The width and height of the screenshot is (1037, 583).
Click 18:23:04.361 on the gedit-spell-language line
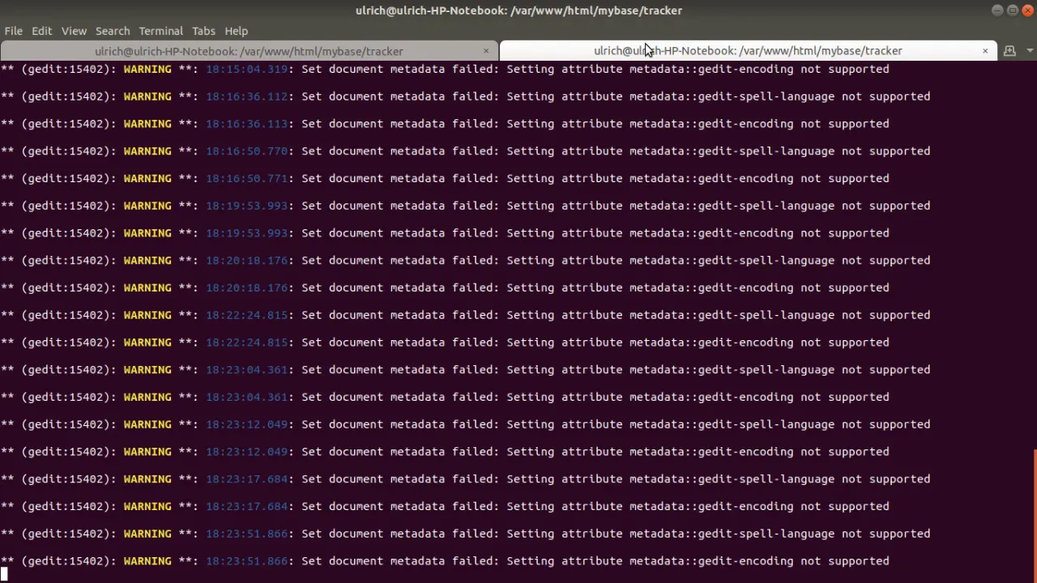247,369
